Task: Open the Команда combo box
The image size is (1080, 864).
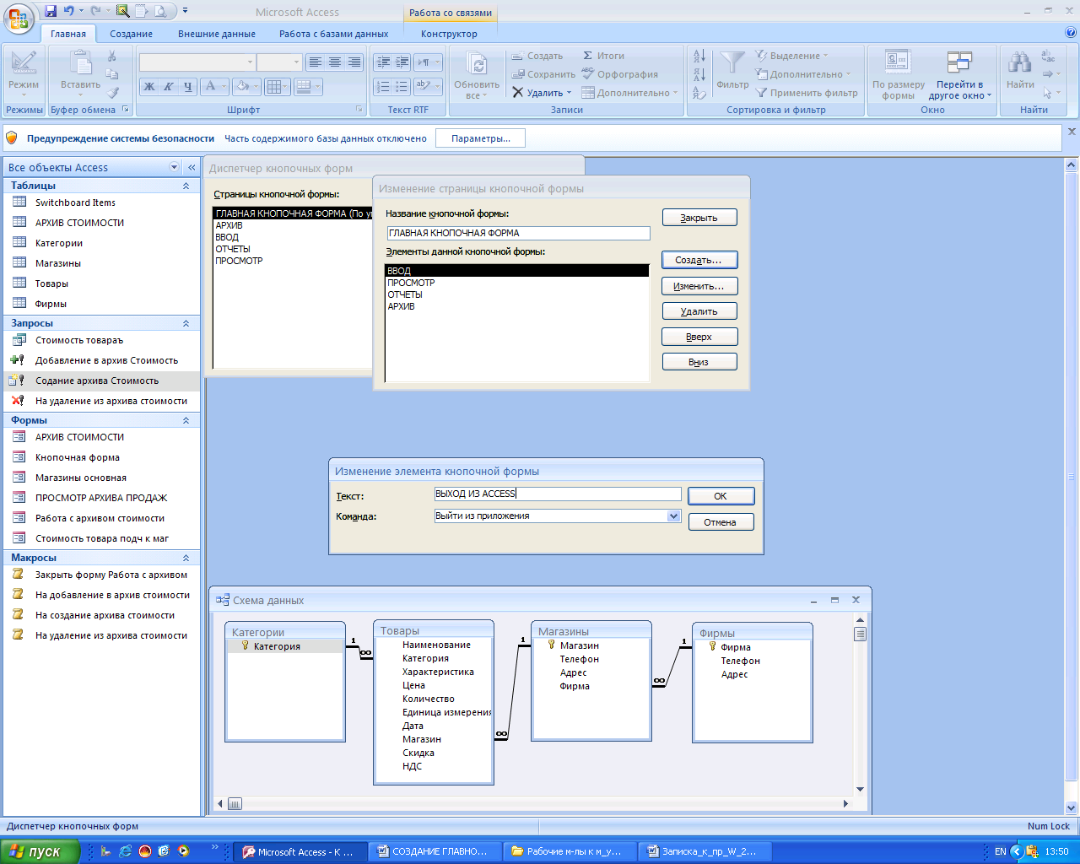Action: 673,516
